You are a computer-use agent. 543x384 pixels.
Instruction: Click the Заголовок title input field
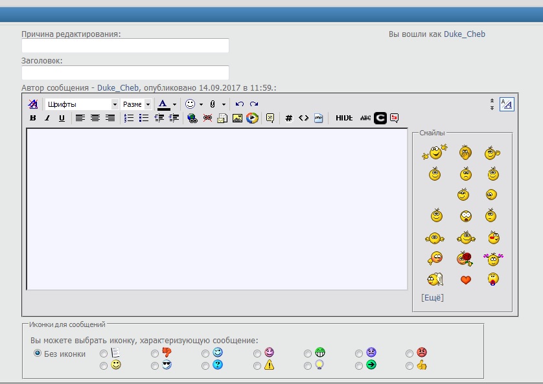tap(125, 73)
